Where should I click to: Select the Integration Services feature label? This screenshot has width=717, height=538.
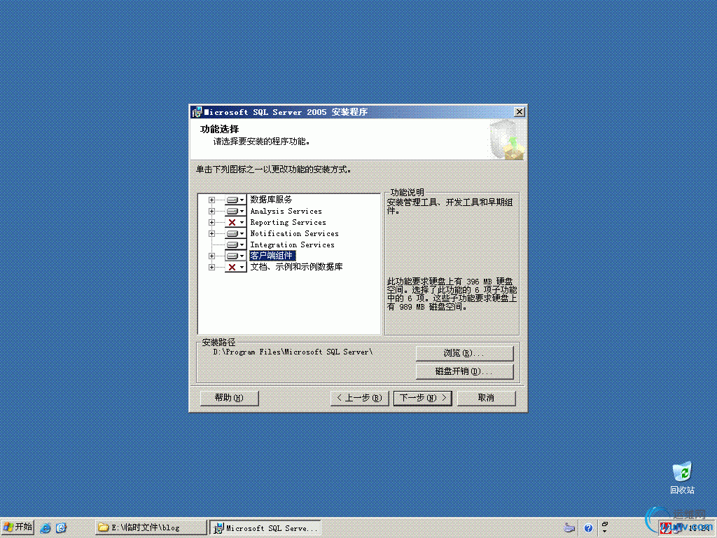[292, 244]
